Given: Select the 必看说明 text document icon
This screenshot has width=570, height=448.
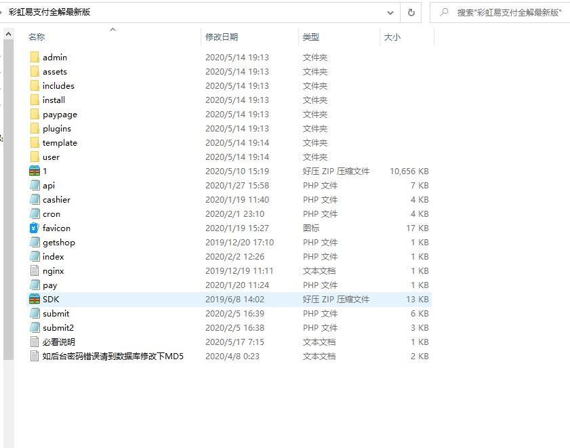Looking at the screenshot, I should 35,342.
